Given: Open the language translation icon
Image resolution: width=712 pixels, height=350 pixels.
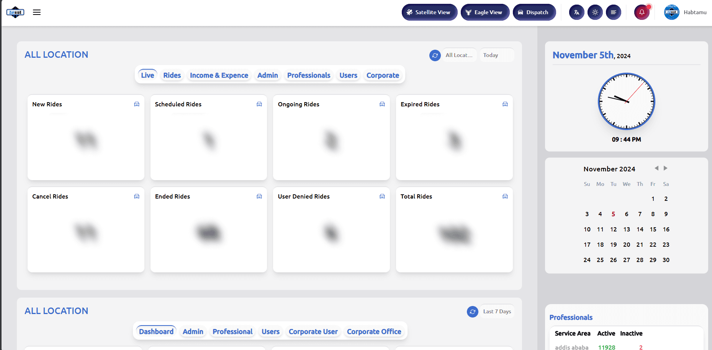Looking at the screenshot, I should pyautogui.click(x=576, y=12).
